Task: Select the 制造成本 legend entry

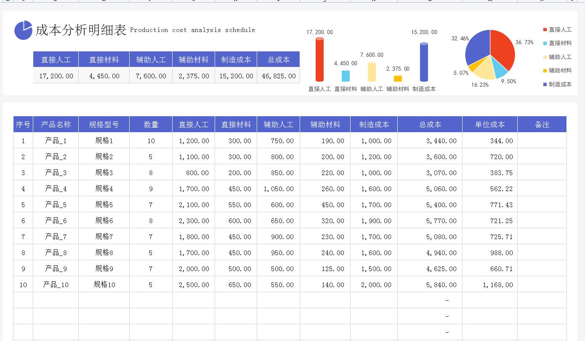Action: (561, 84)
